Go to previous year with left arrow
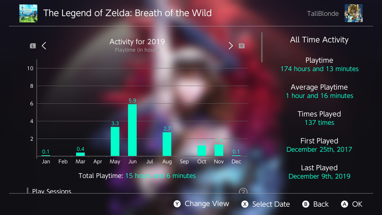This screenshot has height=215, width=382. [44, 46]
